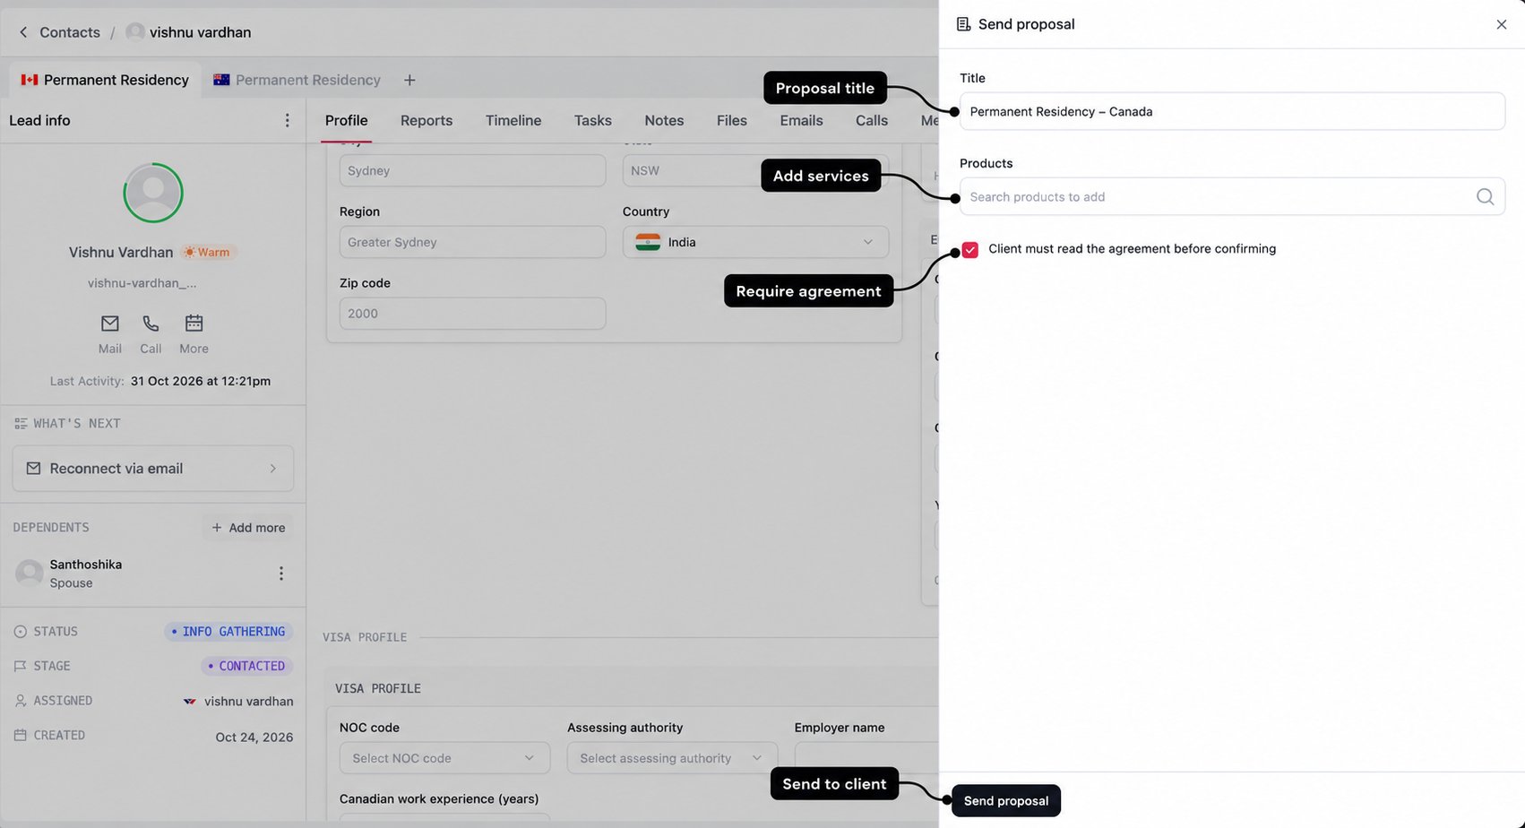Viewport: 1525px width, 828px height.
Task: Open the Files tab
Action: pos(732,120)
